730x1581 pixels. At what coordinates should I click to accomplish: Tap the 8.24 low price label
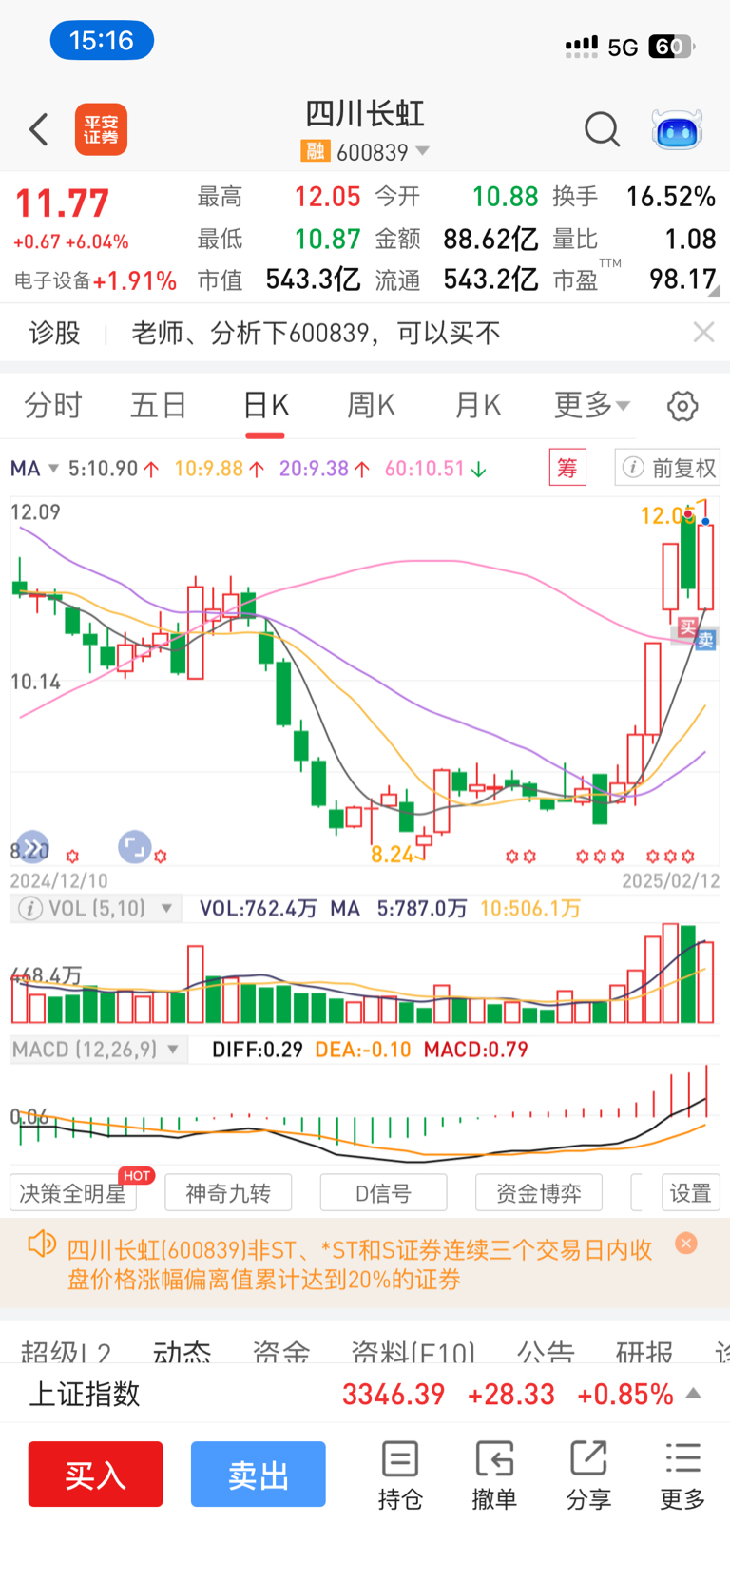(392, 855)
